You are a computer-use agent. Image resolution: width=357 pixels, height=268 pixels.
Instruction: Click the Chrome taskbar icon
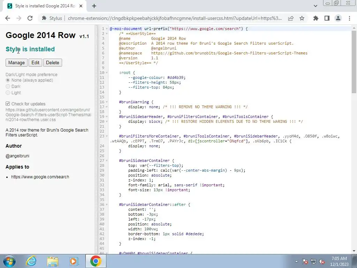96,261
